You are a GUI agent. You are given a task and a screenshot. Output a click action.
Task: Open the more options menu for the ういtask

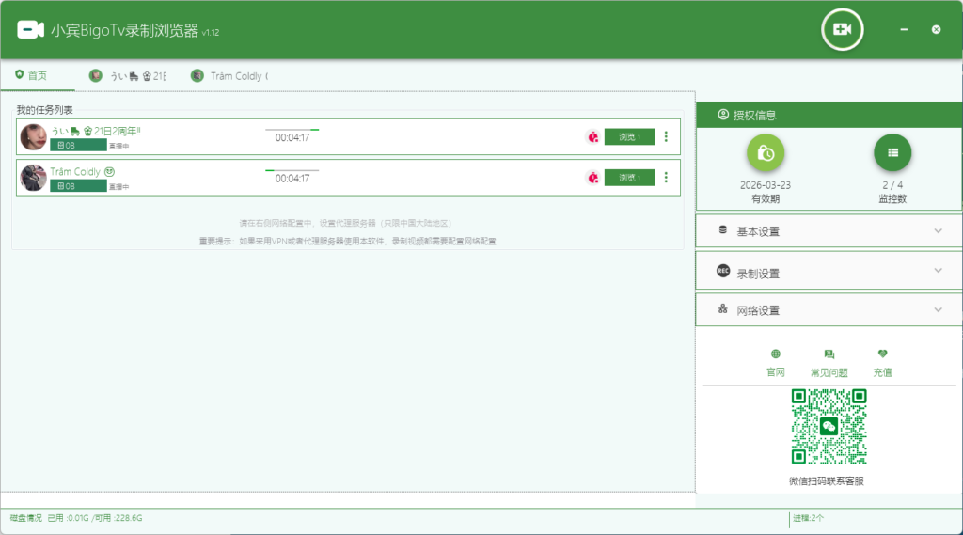666,136
